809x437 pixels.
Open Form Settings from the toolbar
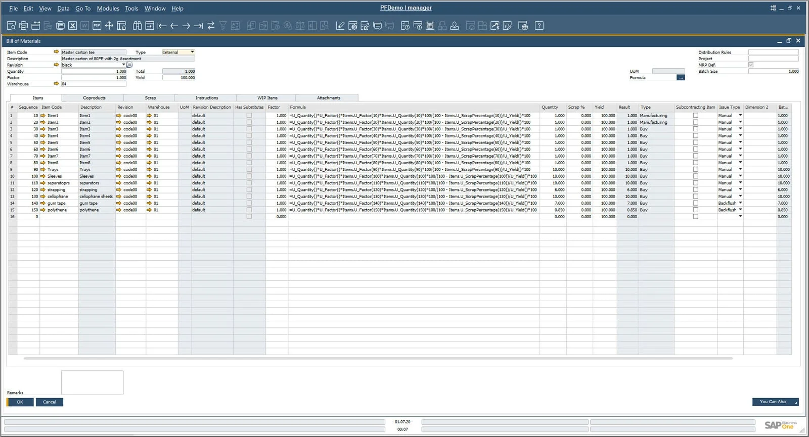tap(353, 26)
